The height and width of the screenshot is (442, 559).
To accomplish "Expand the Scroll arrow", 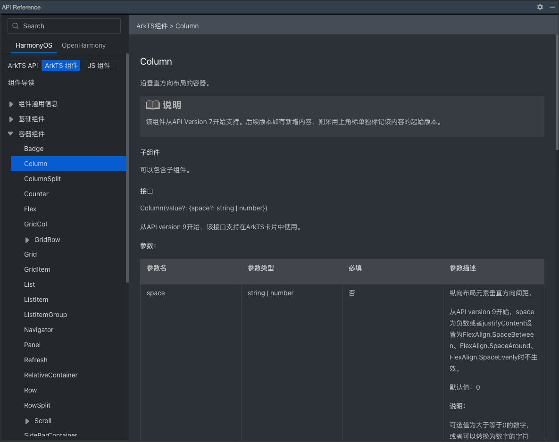I will pos(27,421).
